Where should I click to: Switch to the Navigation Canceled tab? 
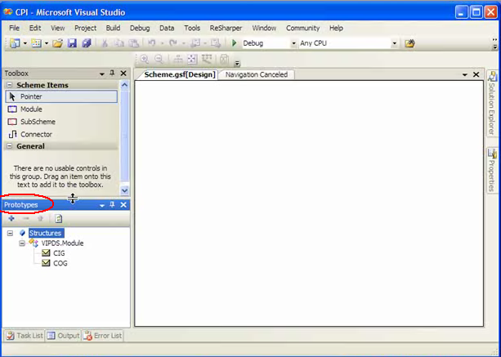tap(257, 74)
